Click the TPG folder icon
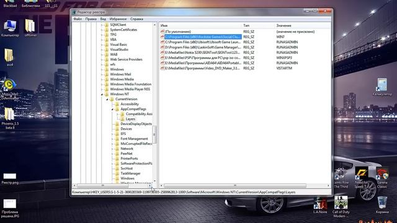This screenshot has height=223, width=397. tap(107, 35)
